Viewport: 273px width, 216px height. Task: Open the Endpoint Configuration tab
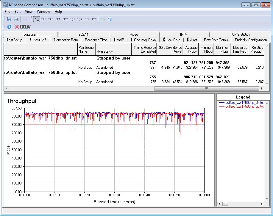pos(251,40)
